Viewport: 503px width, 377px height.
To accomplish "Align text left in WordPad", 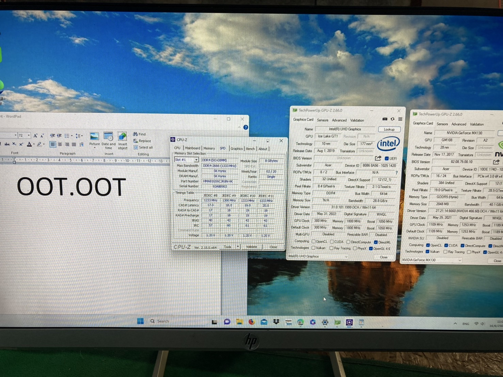I will click(x=53, y=145).
